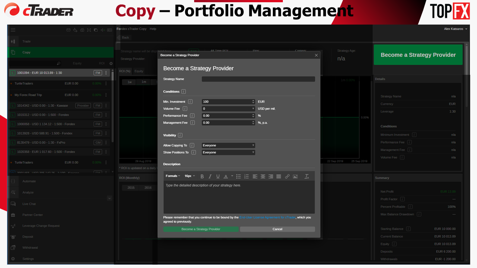Viewport: 477px width, 268px height.
Task: Open the End-User License Agreement link
Action: click(x=268, y=217)
